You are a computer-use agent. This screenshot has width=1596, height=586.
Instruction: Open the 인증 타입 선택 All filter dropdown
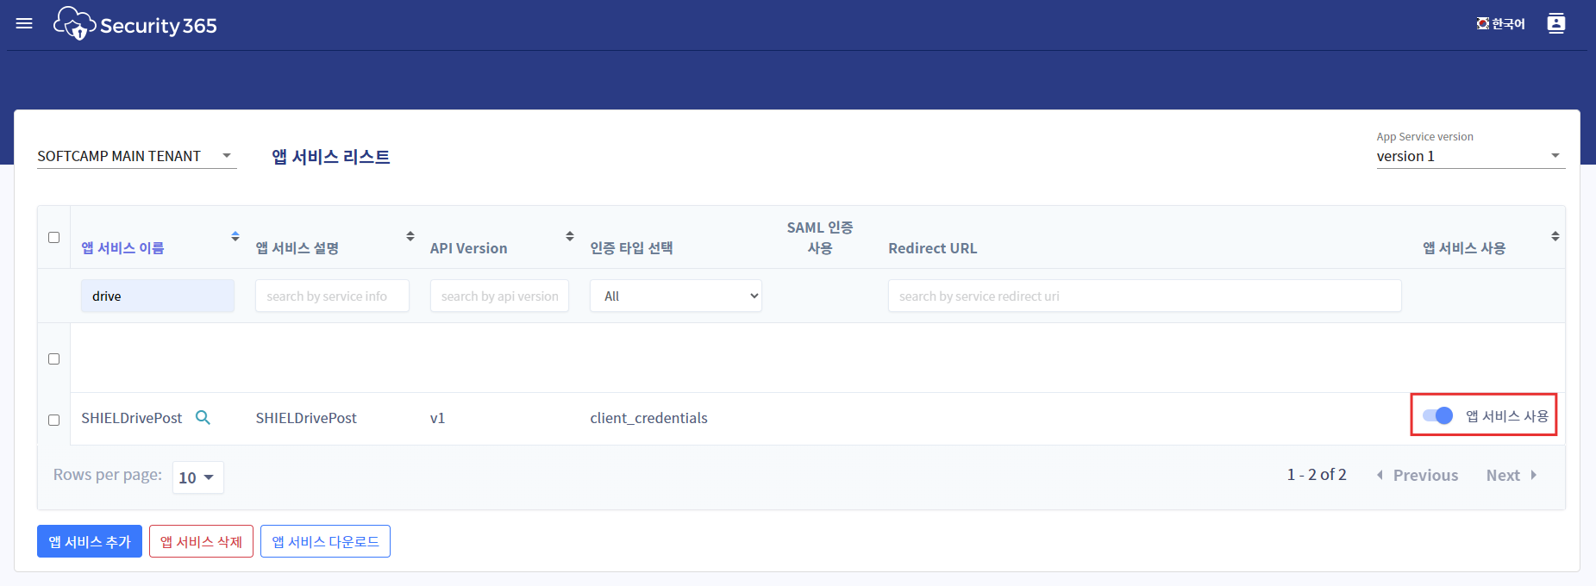click(x=675, y=296)
